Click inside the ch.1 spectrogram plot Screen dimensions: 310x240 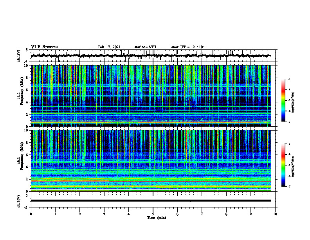coord(151,96)
